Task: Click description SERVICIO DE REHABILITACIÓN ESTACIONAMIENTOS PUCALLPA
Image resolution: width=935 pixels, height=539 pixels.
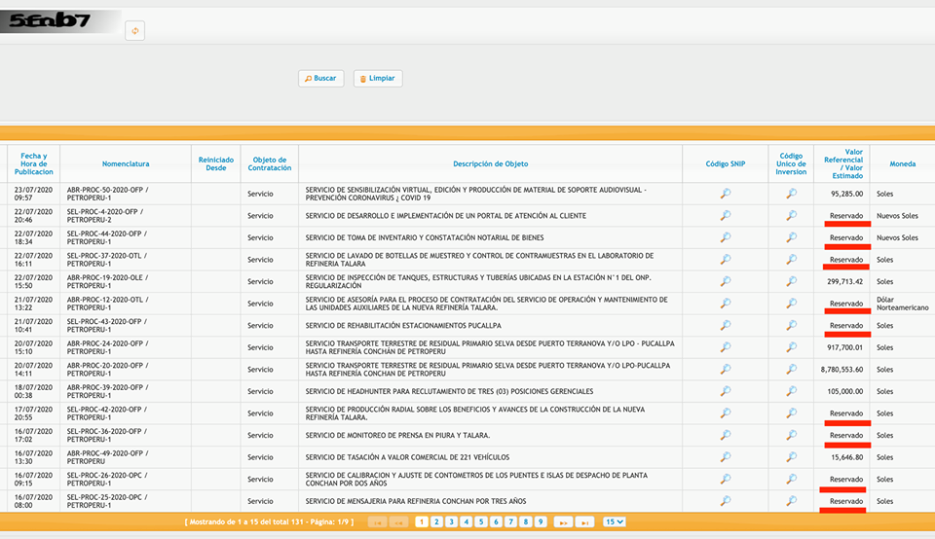Action: (403, 326)
